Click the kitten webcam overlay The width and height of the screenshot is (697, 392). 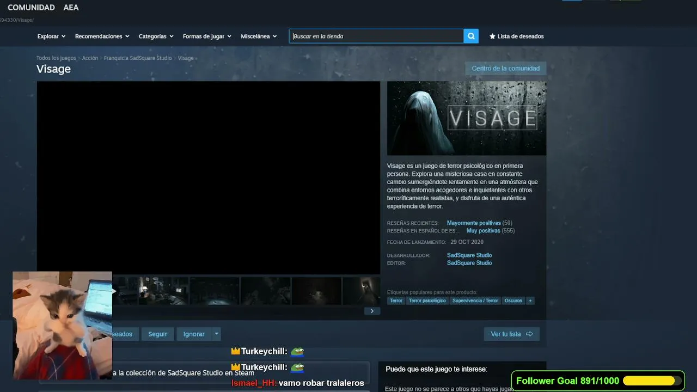tap(62, 326)
